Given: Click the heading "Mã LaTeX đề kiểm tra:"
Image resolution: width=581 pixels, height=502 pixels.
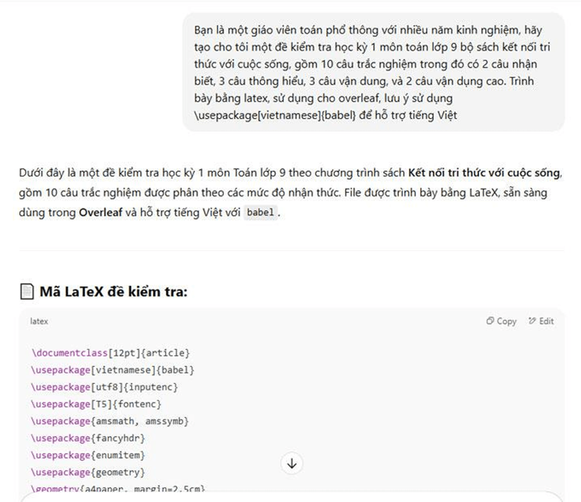Looking at the screenshot, I should (113, 292).
